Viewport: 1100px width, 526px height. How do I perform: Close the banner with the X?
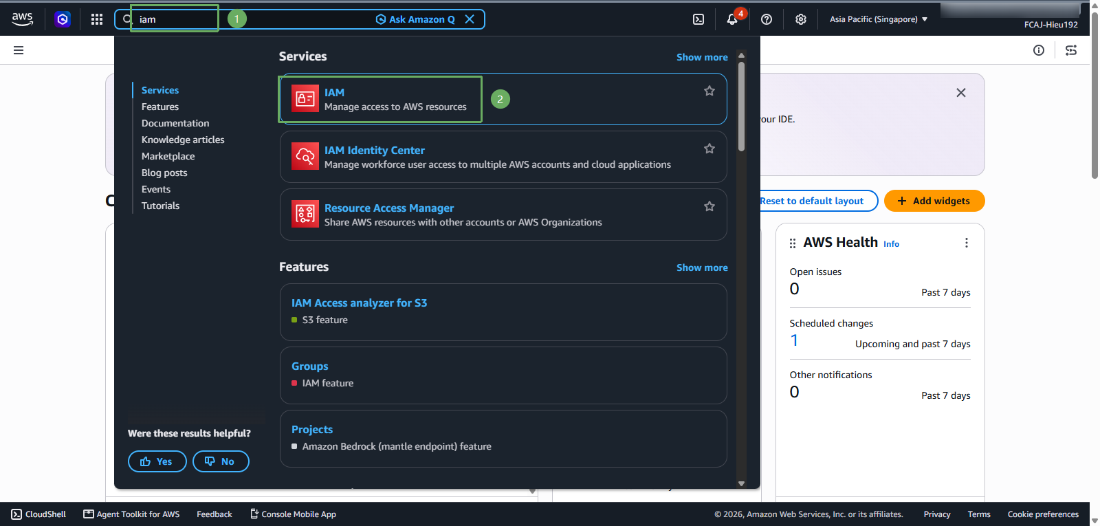[961, 93]
